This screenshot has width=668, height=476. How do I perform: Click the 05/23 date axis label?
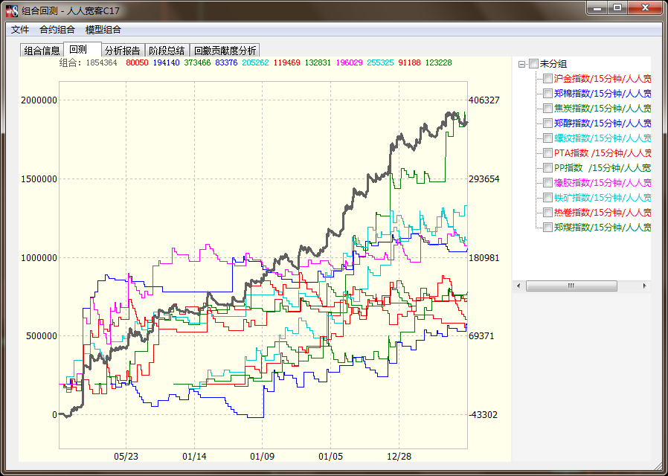click(x=126, y=457)
